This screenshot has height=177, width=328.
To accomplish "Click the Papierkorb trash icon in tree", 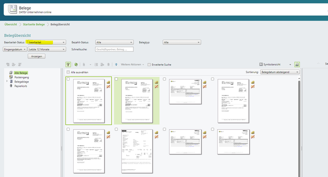I will coord(11,85).
